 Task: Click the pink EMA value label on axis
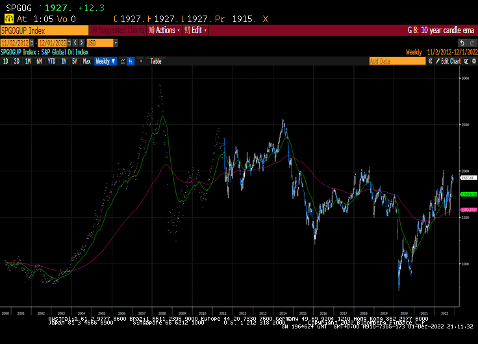tap(468, 210)
